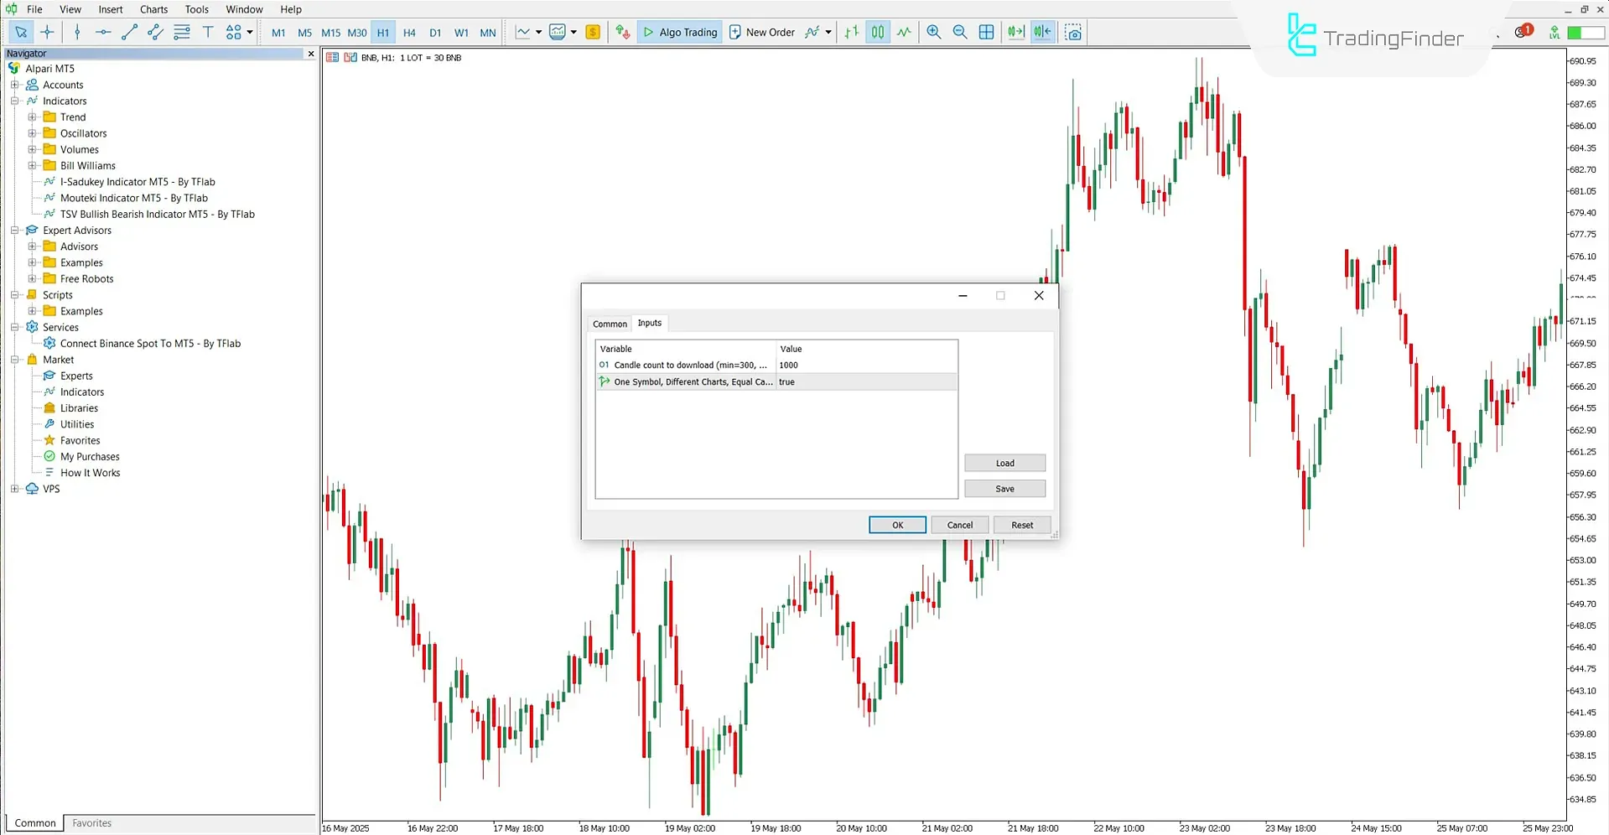
Task: Switch to the Common tab in dialog
Action: tap(610, 324)
